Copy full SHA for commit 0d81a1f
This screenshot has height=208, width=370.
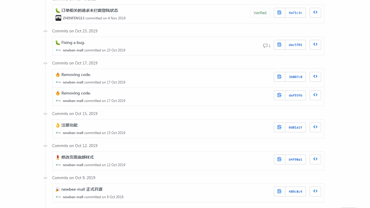280,127
